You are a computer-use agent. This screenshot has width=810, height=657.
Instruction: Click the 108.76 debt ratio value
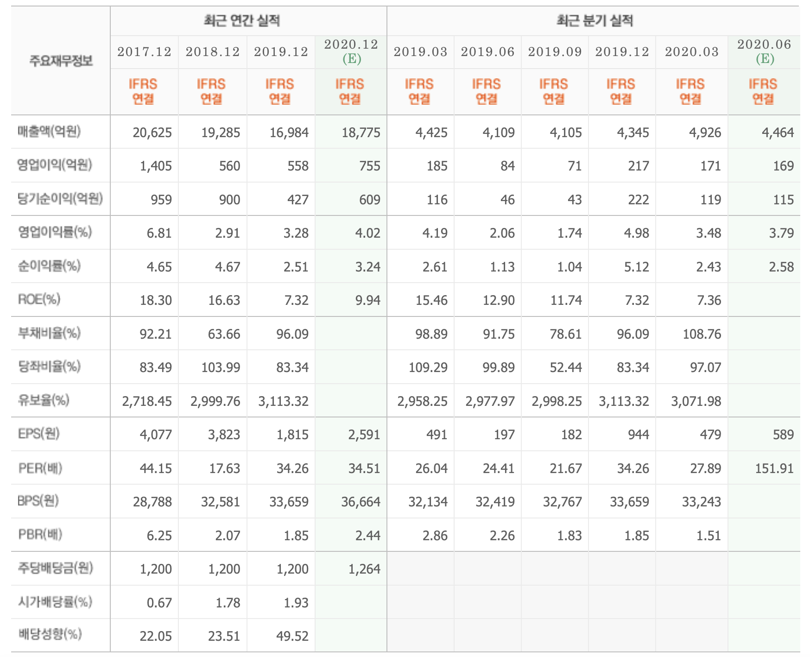click(x=702, y=334)
